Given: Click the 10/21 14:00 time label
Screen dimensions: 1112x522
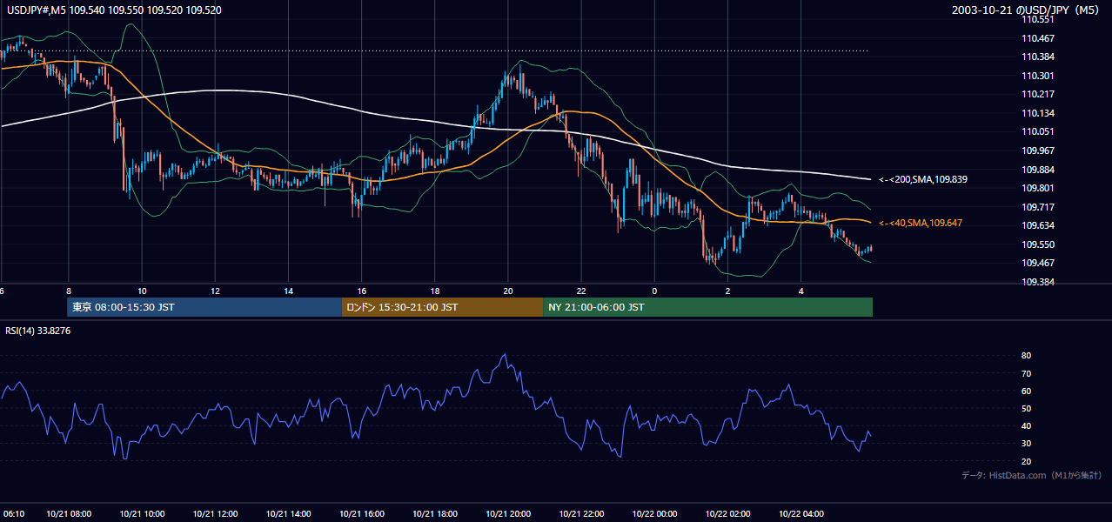Looking at the screenshot, I should pyautogui.click(x=288, y=513).
